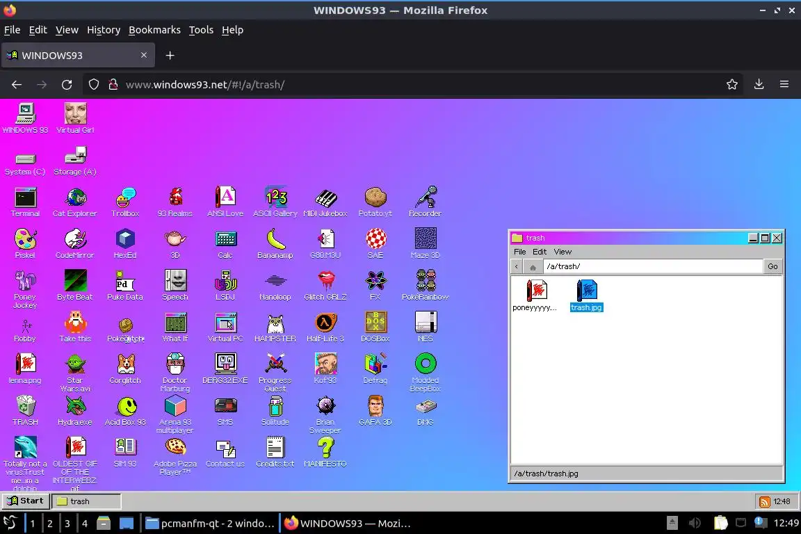Open the Half-Life 3 icon
The height and width of the screenshot is (534, 801).
tap(325, 327)
